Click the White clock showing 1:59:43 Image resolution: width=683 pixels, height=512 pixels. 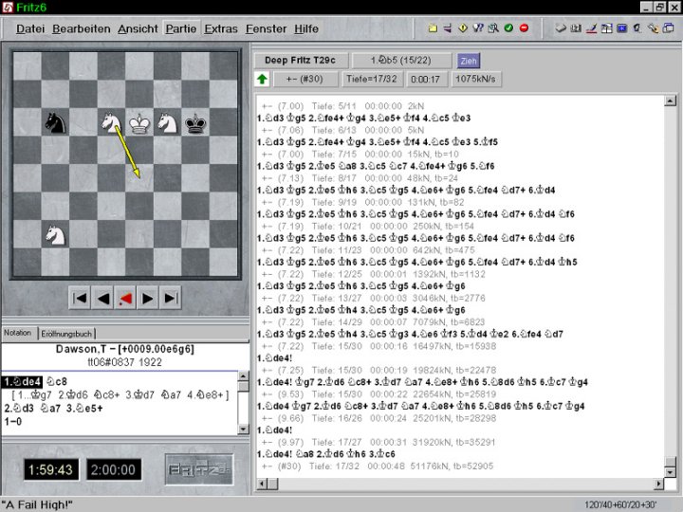[x=51, y=469]
